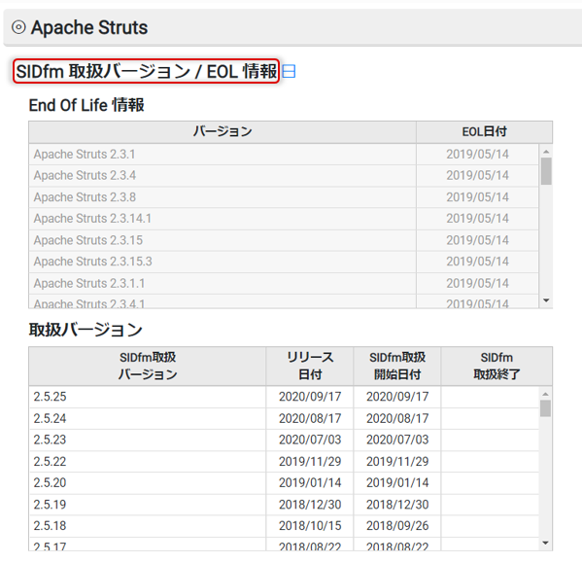Click the scroll down arrow of EOL table
This screenshot has height=563, width=582.
(546, 300)
